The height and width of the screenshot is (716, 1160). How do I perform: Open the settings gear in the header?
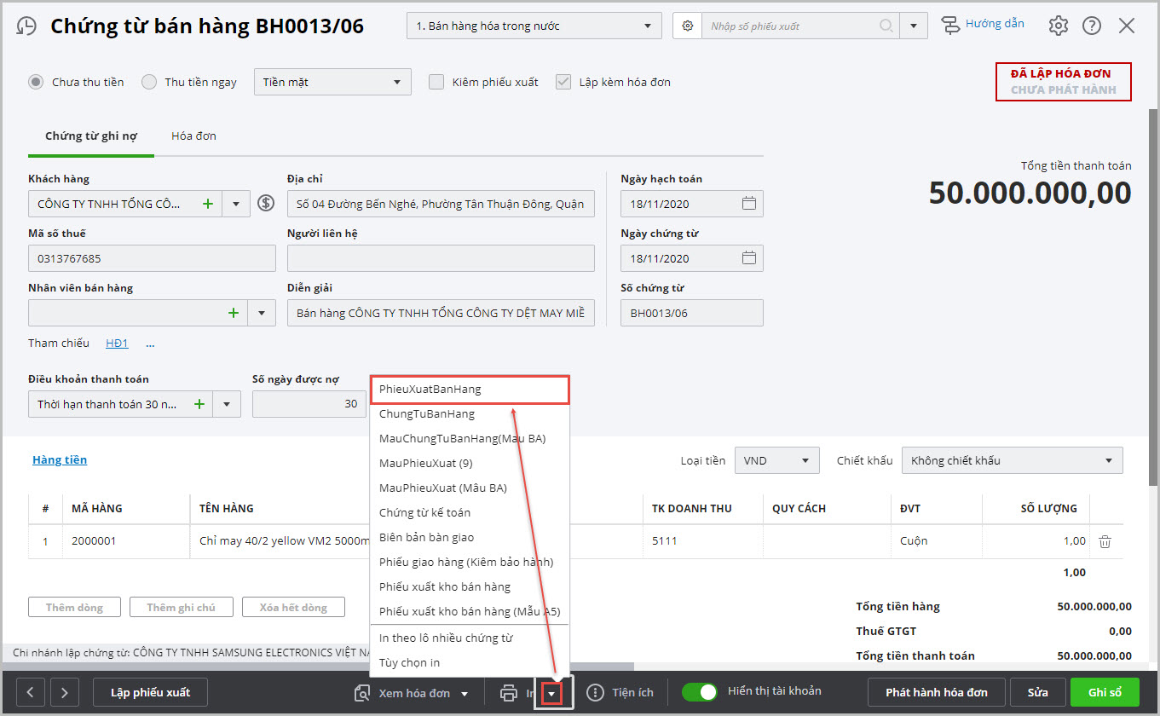click(x=1058, y=26)
